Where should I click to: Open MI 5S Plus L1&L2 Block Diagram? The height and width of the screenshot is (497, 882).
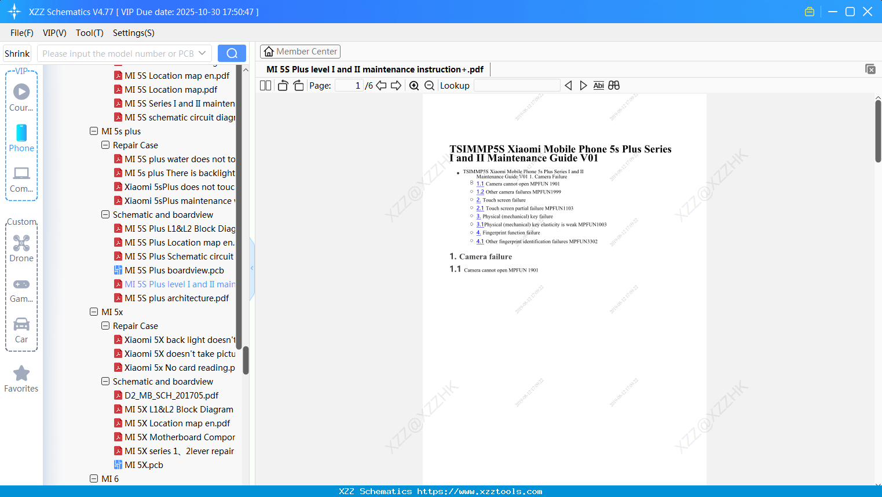pos(175,228)
